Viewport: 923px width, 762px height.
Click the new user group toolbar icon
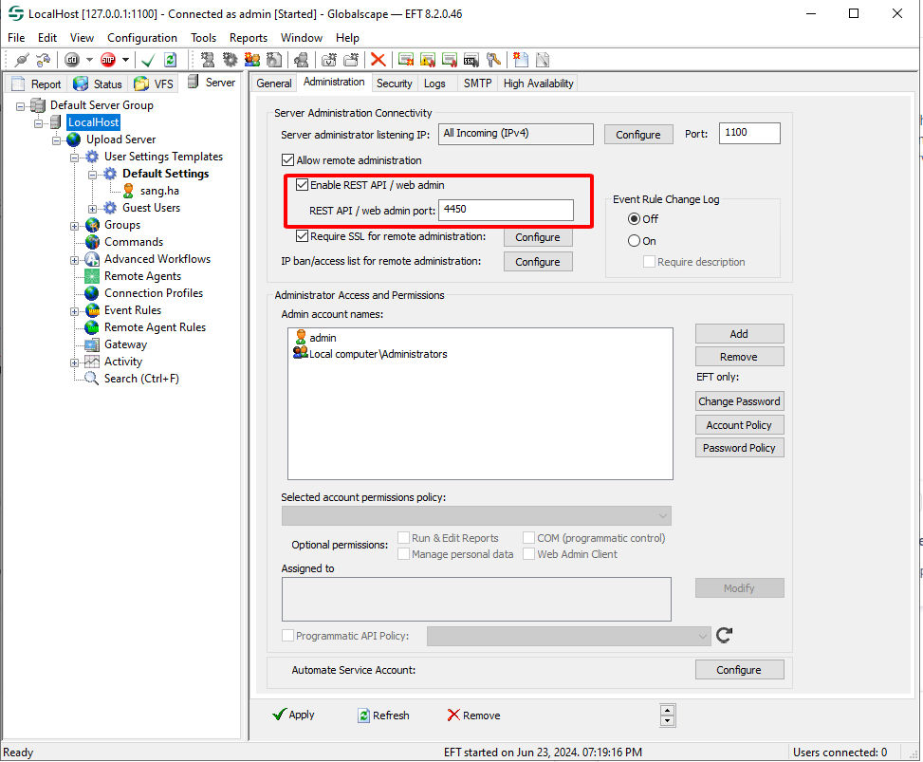point(252,60)
